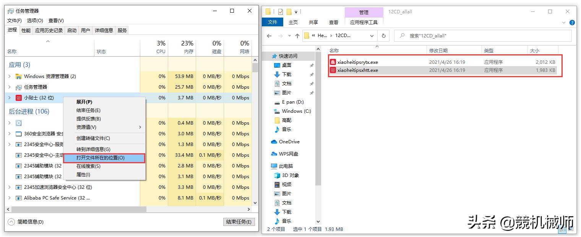The width and height of the screenshot is (581, 237).
Task: Click the 360安全浏览器 process icon
Action: point(18,134)
